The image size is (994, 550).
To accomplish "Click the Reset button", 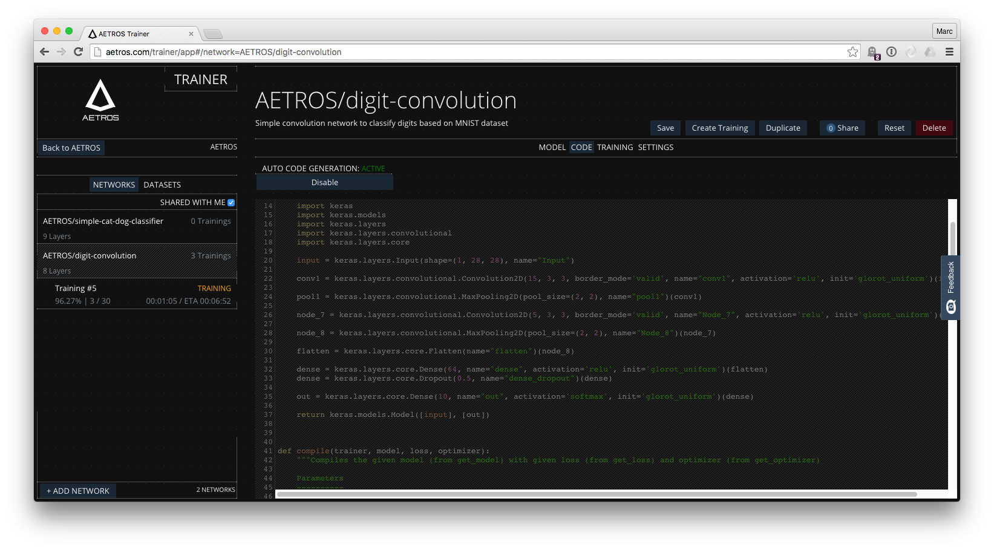I will tap(894, 128).
